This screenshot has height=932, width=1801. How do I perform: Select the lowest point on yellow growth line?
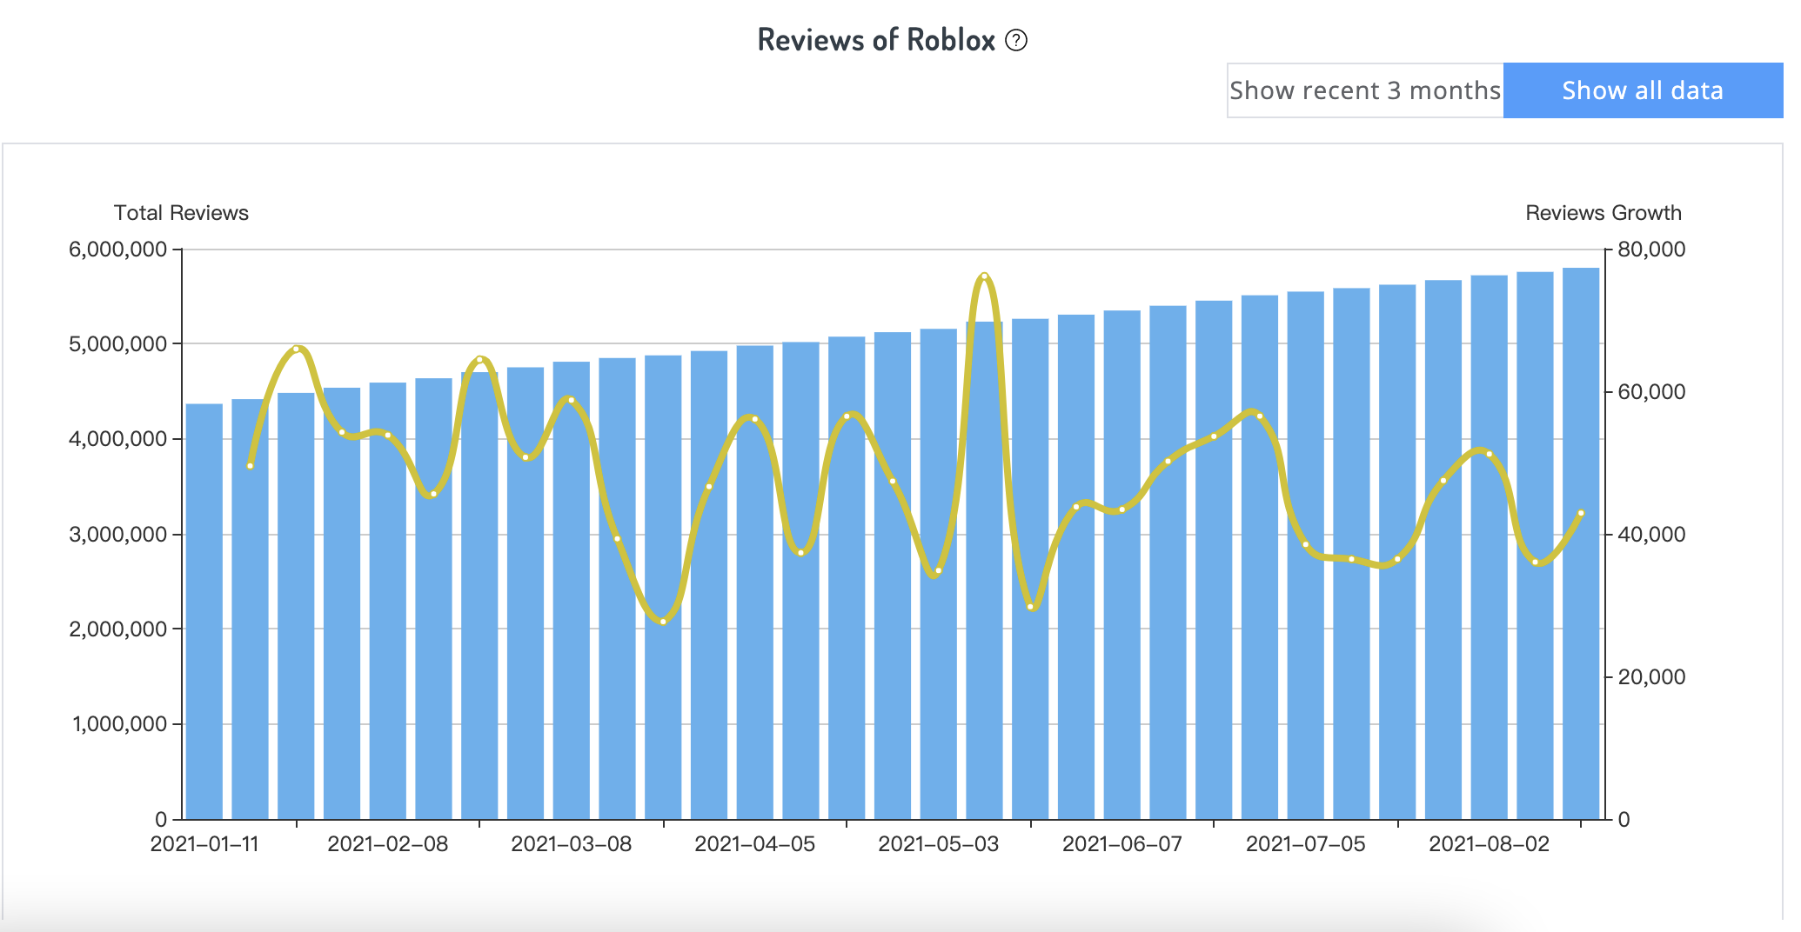click(663, 622)
